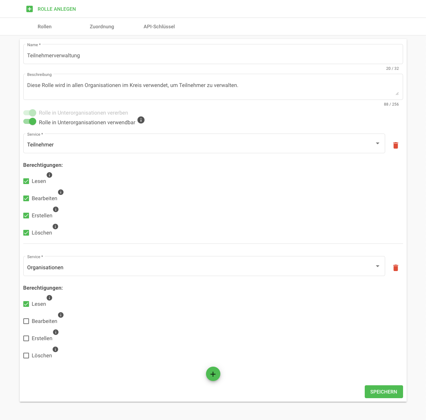
Task: Delete the Organisationen service with the trash icon
Action: (396, 268)
